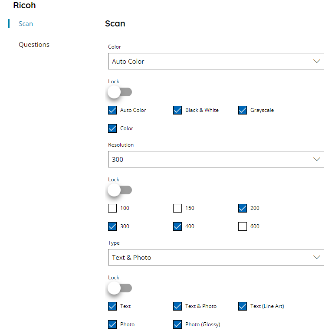The height and width of the screenshot is (334, 335).
Task: Open the Color dropdown showing Auto Color
Action: click(216, 61)
